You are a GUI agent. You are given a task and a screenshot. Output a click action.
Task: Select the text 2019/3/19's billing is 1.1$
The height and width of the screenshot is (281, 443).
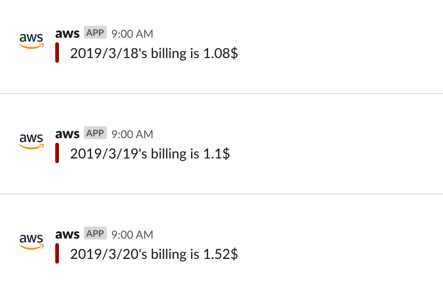tap(150, 153)
